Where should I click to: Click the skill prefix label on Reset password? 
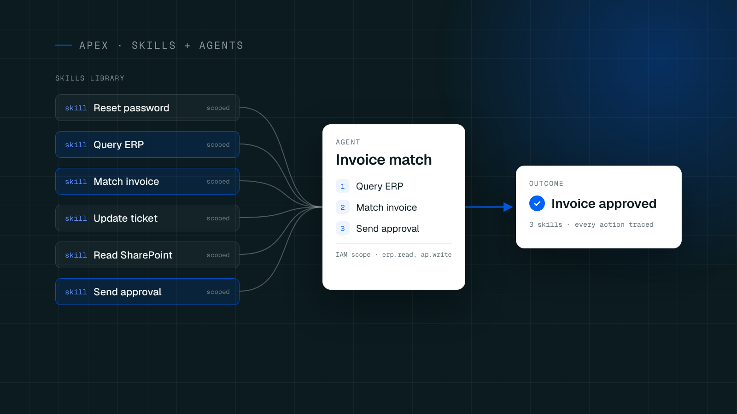coord(76,108)
